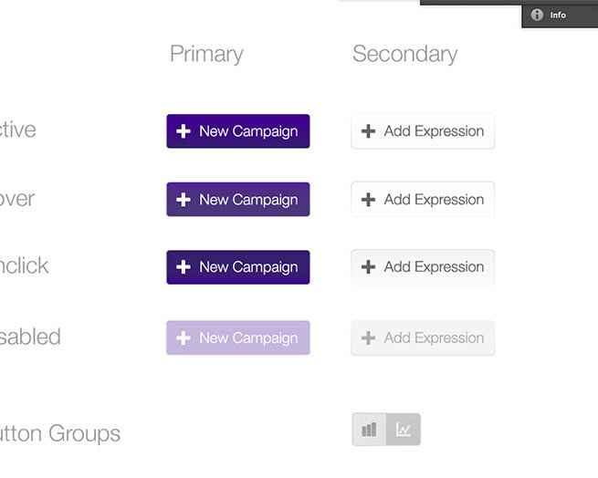Click plus icon on onclick New Campaign button
This screenshot has height=478, width=598.
tap(184, 267)
